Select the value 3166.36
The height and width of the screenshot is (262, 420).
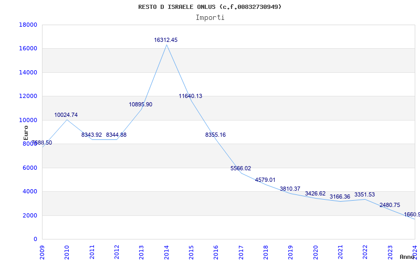tap(340, 197)
